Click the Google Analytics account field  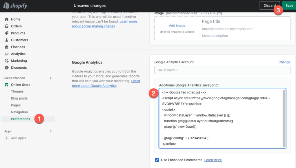tap(222, 70)
